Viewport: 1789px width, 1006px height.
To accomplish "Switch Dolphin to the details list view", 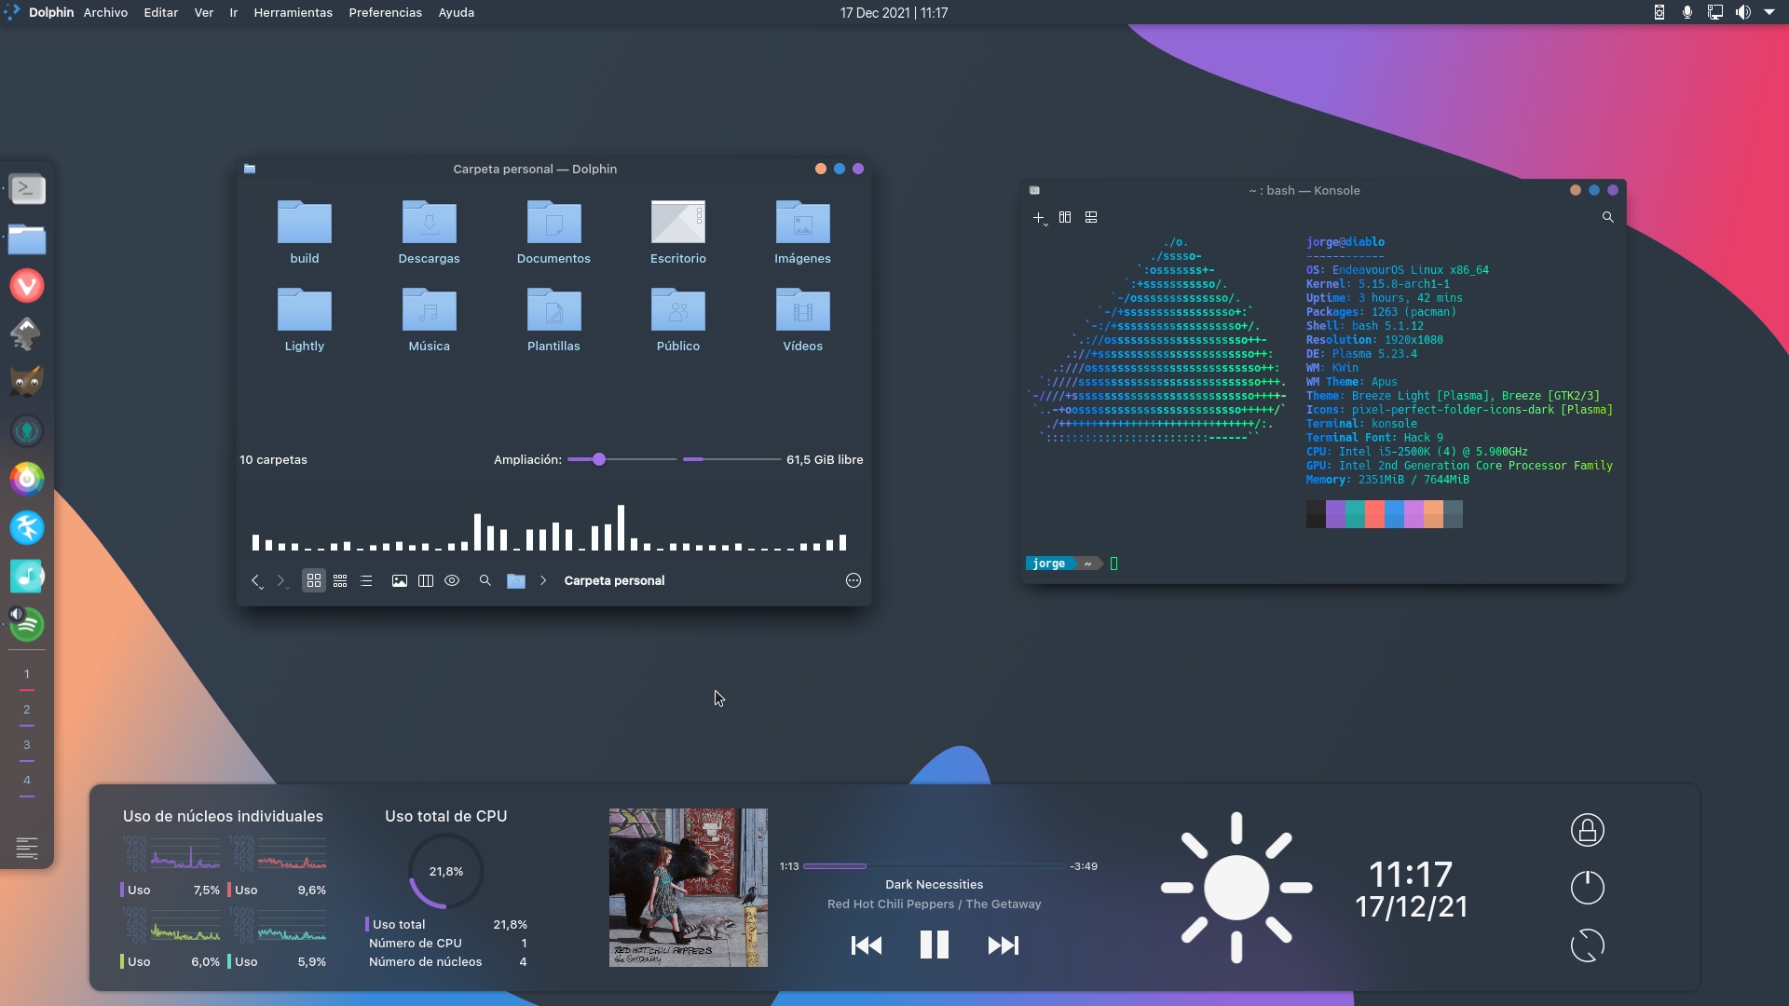I will tap(365, 580).
